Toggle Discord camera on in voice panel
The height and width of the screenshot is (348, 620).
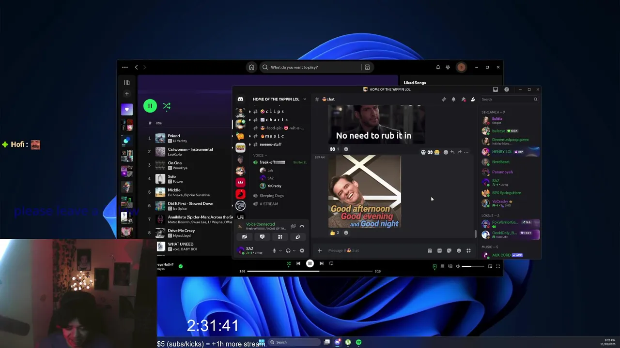point(244,237)
